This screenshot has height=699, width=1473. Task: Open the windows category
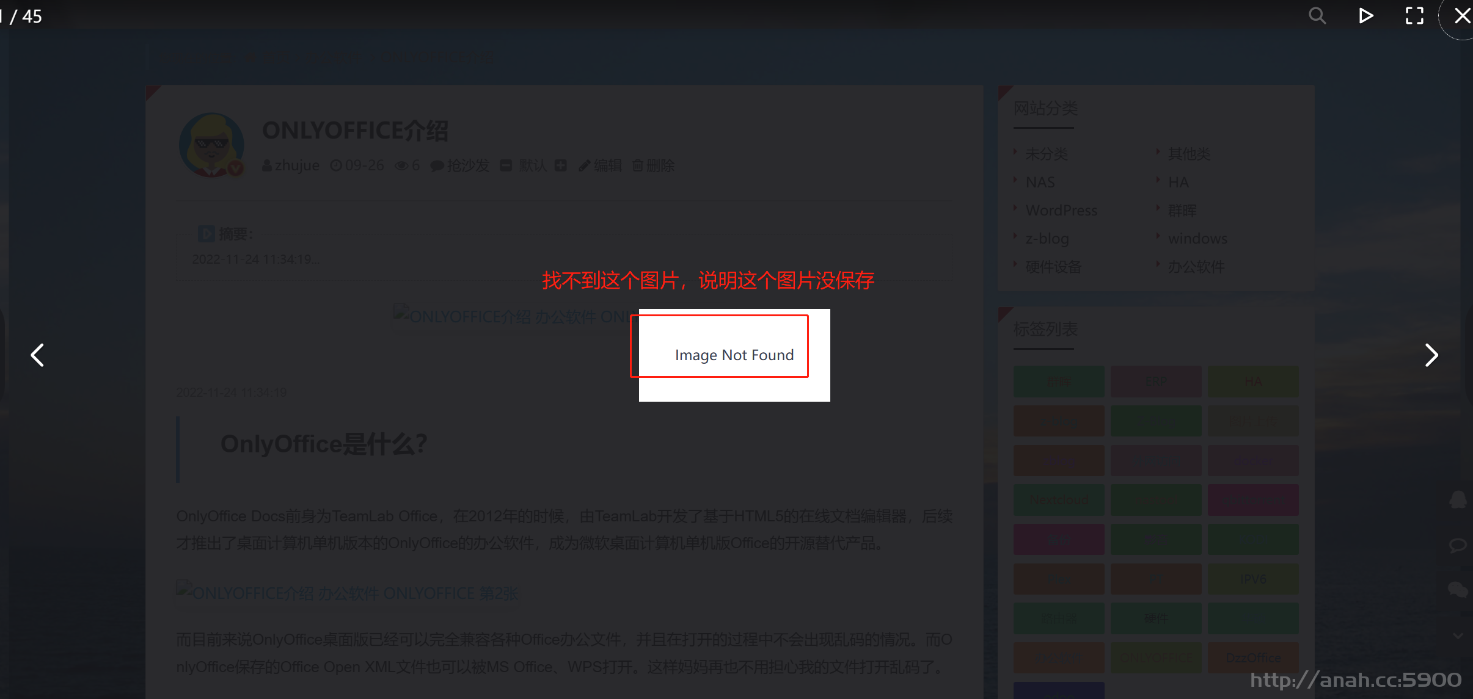[x=1197, y=238]
